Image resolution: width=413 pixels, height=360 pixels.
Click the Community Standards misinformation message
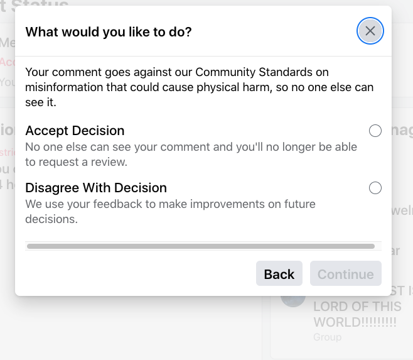pyautogui.click(x=200, y=87)
